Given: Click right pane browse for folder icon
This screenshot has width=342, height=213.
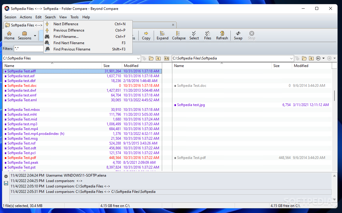Looking at the screenshot, I should pyautogui.click(x=304, y=58).
